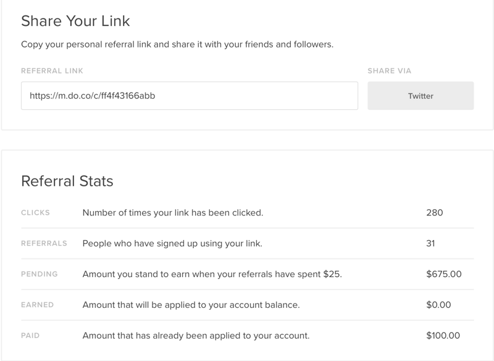This screenshot has width=494, height=361.
Task: Click the REFERRAL LINK field label
Action: [52, 71]
